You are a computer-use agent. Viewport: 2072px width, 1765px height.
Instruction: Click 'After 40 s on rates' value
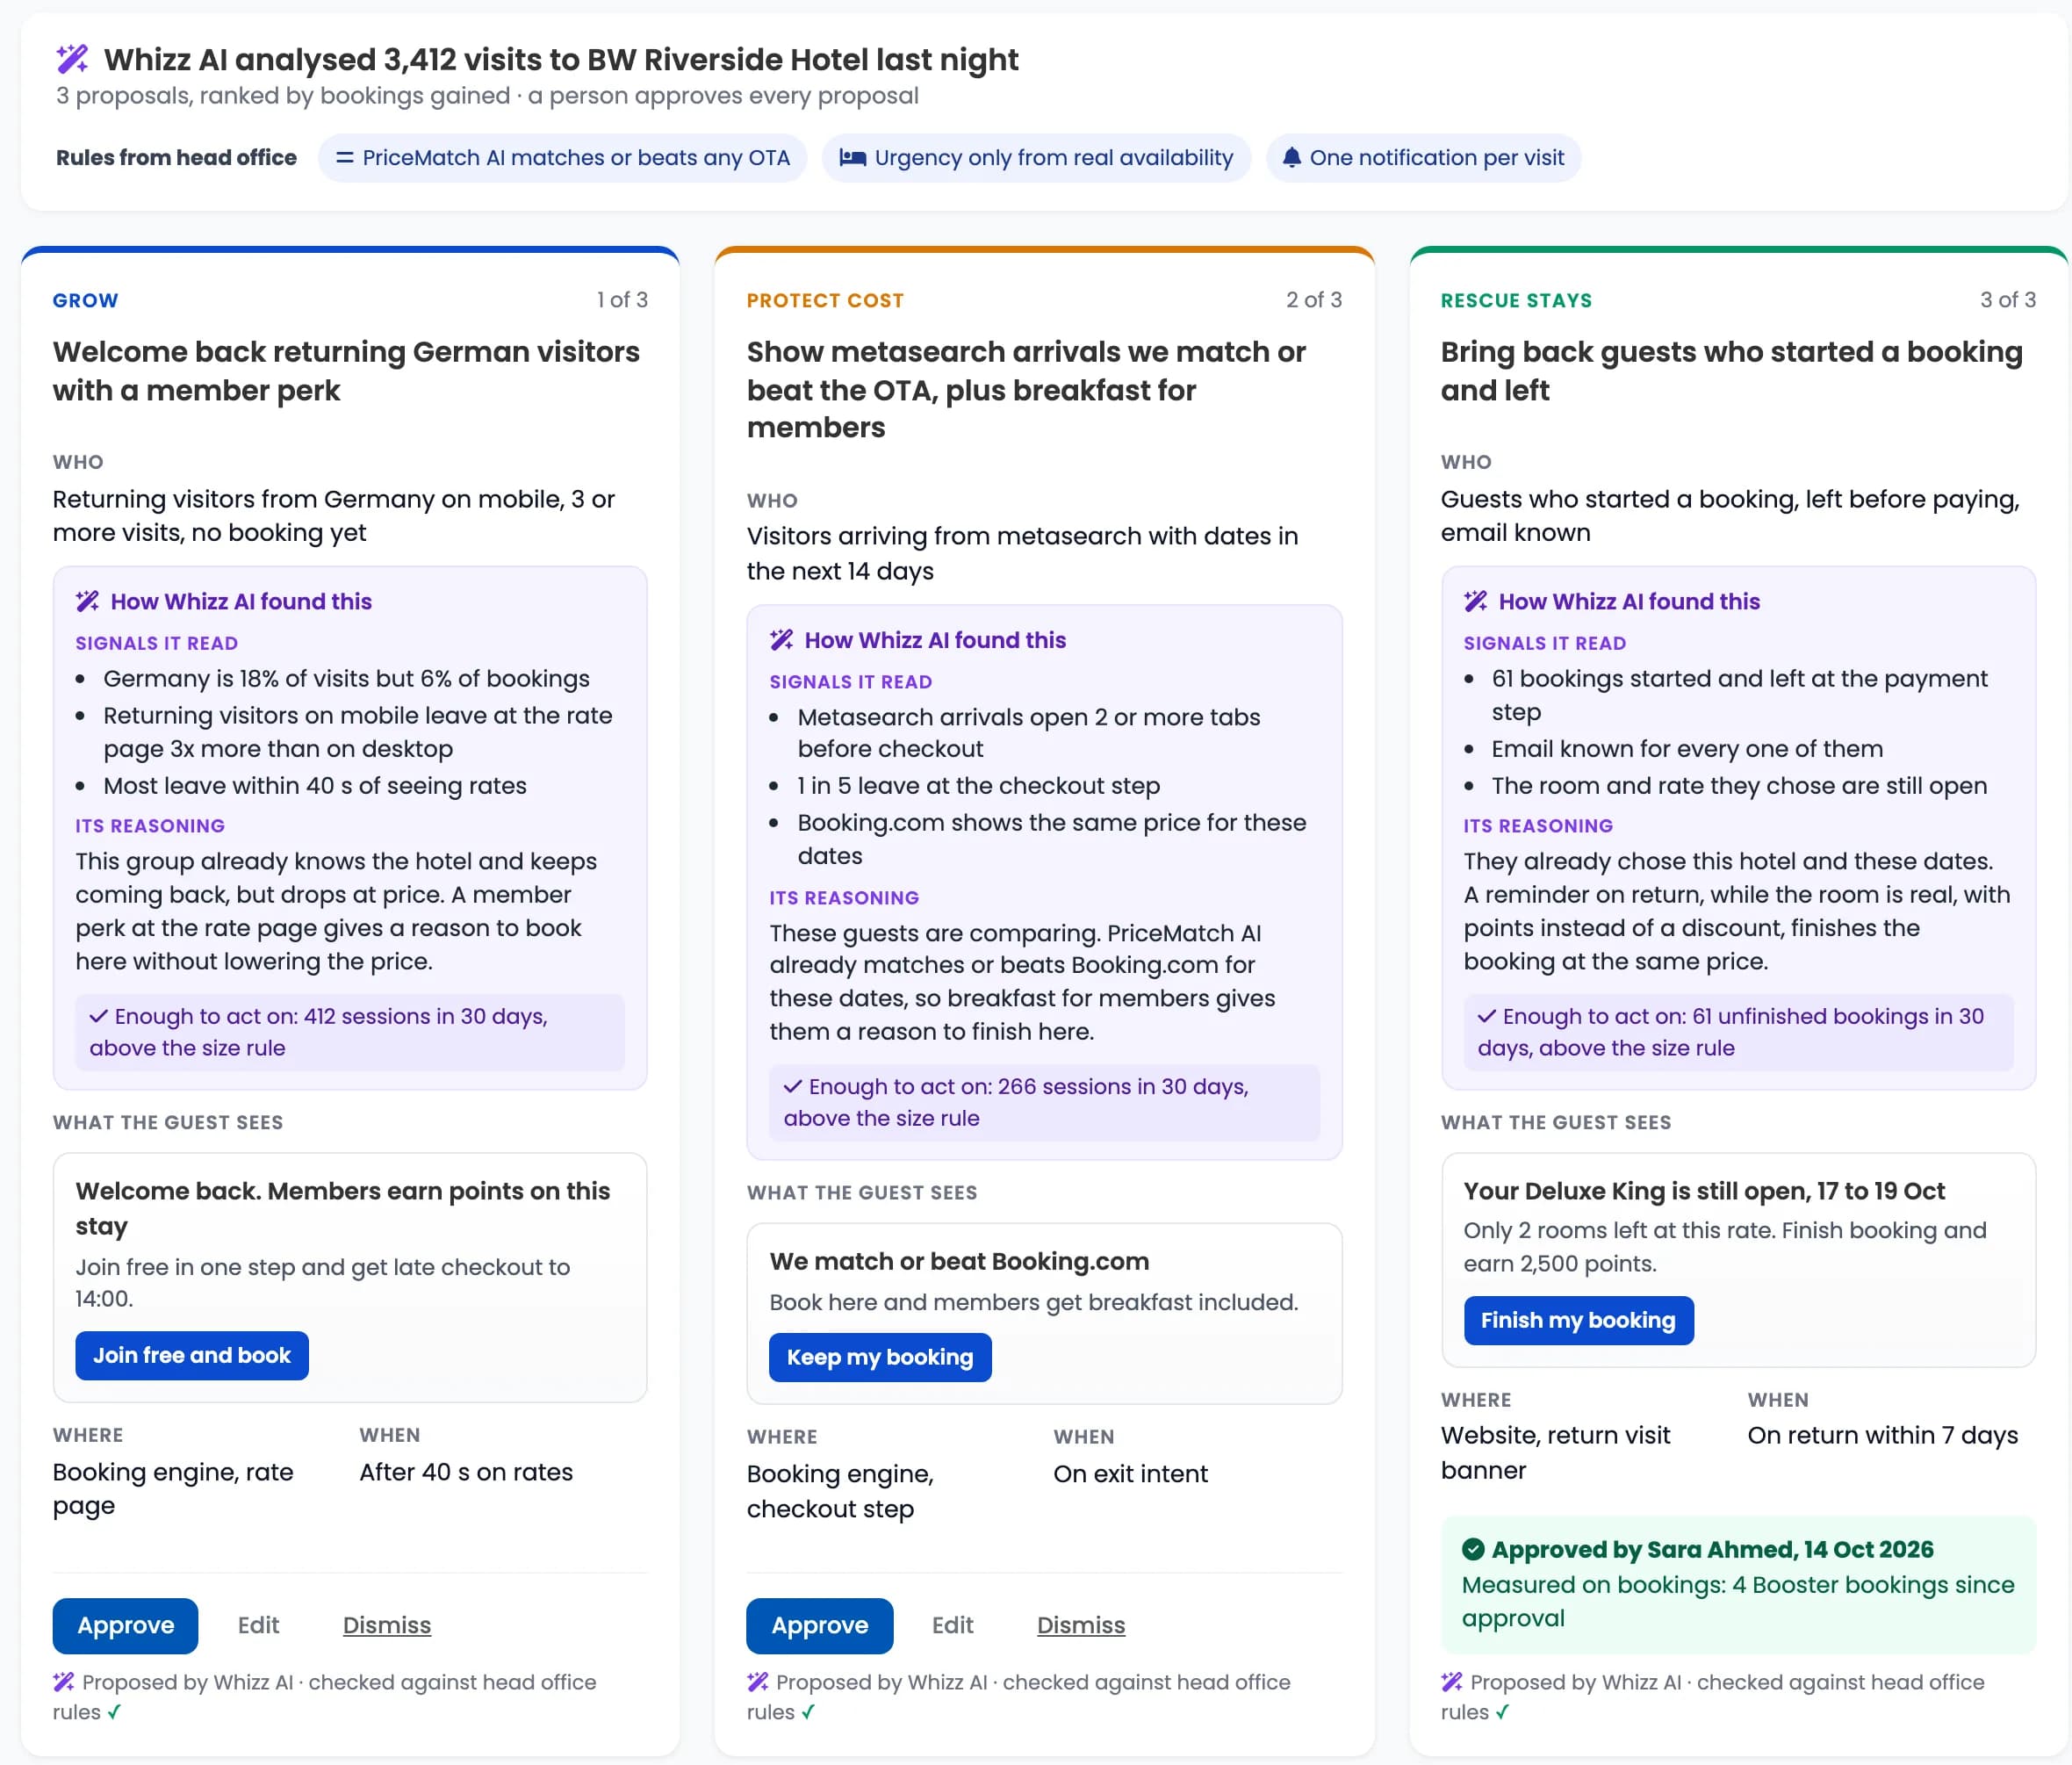tap(466, 1472)
